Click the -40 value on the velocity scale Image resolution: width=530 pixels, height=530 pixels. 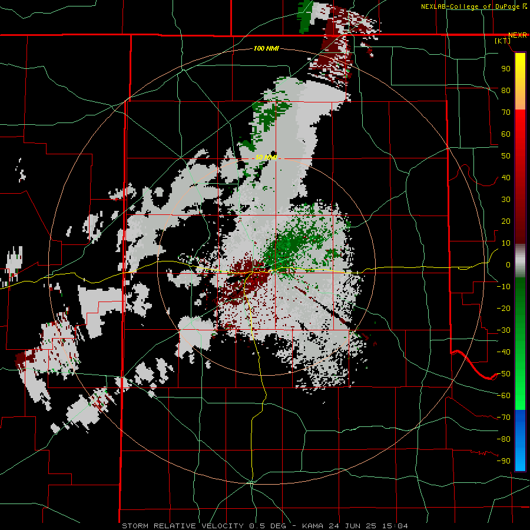coord(503,352)
